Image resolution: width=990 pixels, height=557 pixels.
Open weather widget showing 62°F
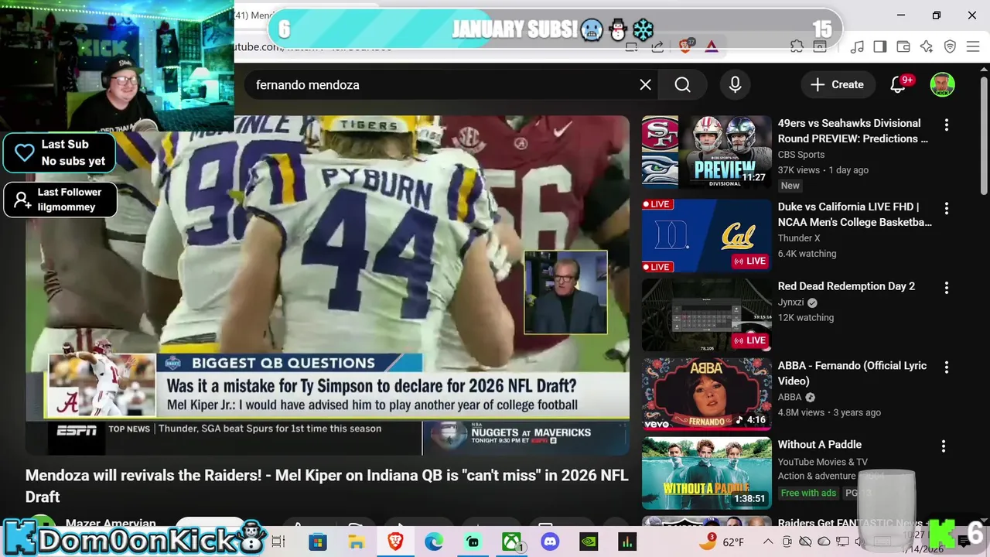tap(722, 542)
